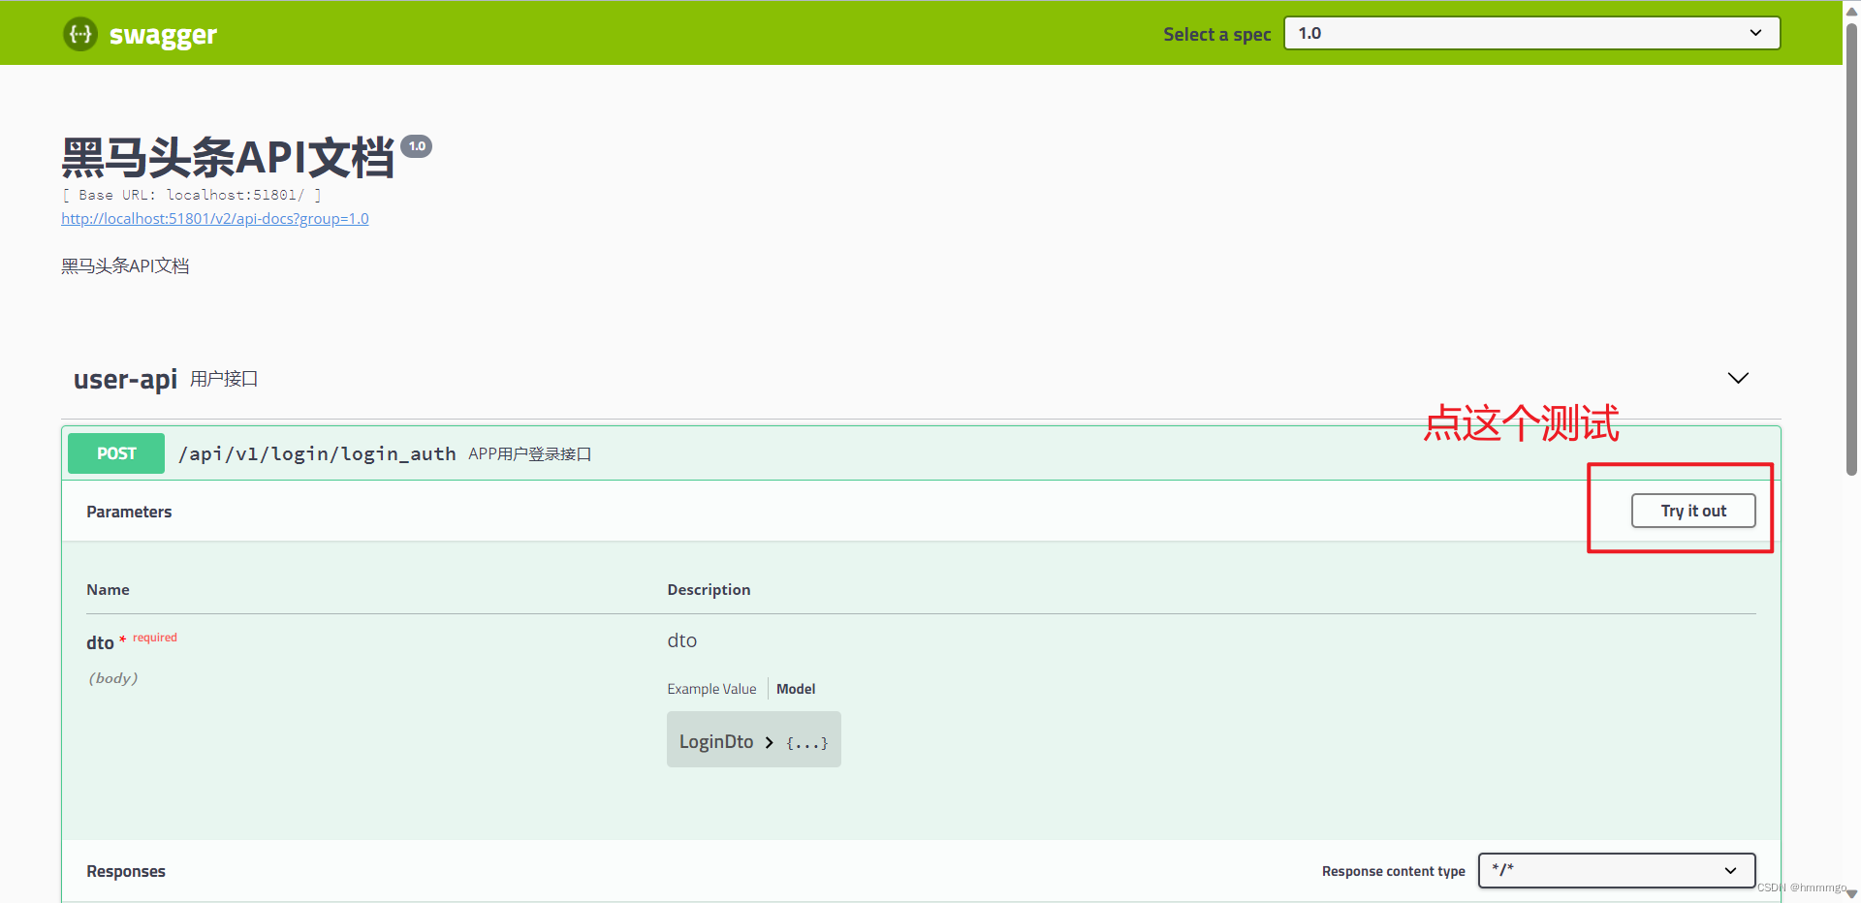Click the page vertical scrollbar thumb
The height and width of the screenshot is (903, 1861).
(x=1851, y=247)
